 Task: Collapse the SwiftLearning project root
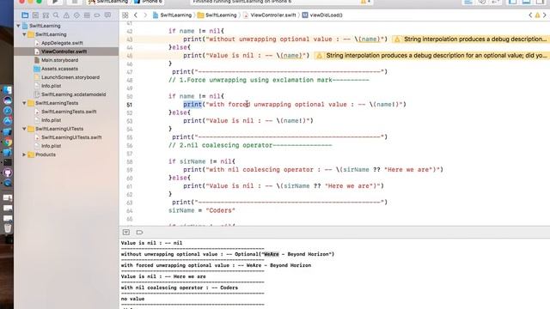18,26
